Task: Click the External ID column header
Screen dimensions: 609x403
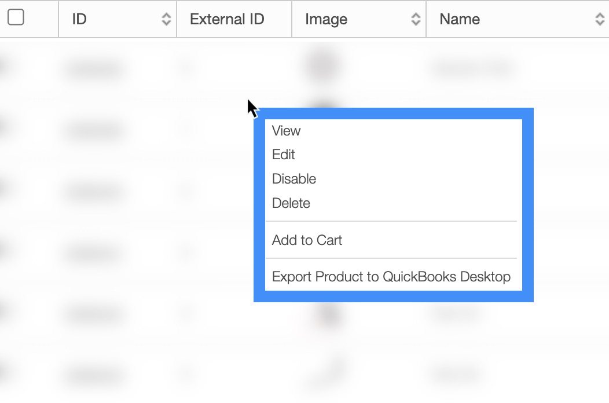Action: click(x=227, y=19)
